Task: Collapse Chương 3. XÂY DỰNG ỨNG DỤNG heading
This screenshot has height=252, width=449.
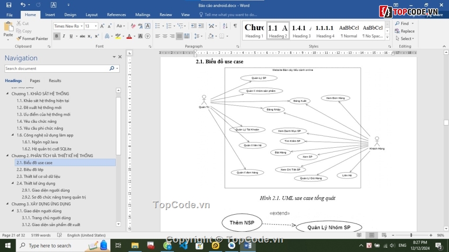Action: tap(8, 204)
